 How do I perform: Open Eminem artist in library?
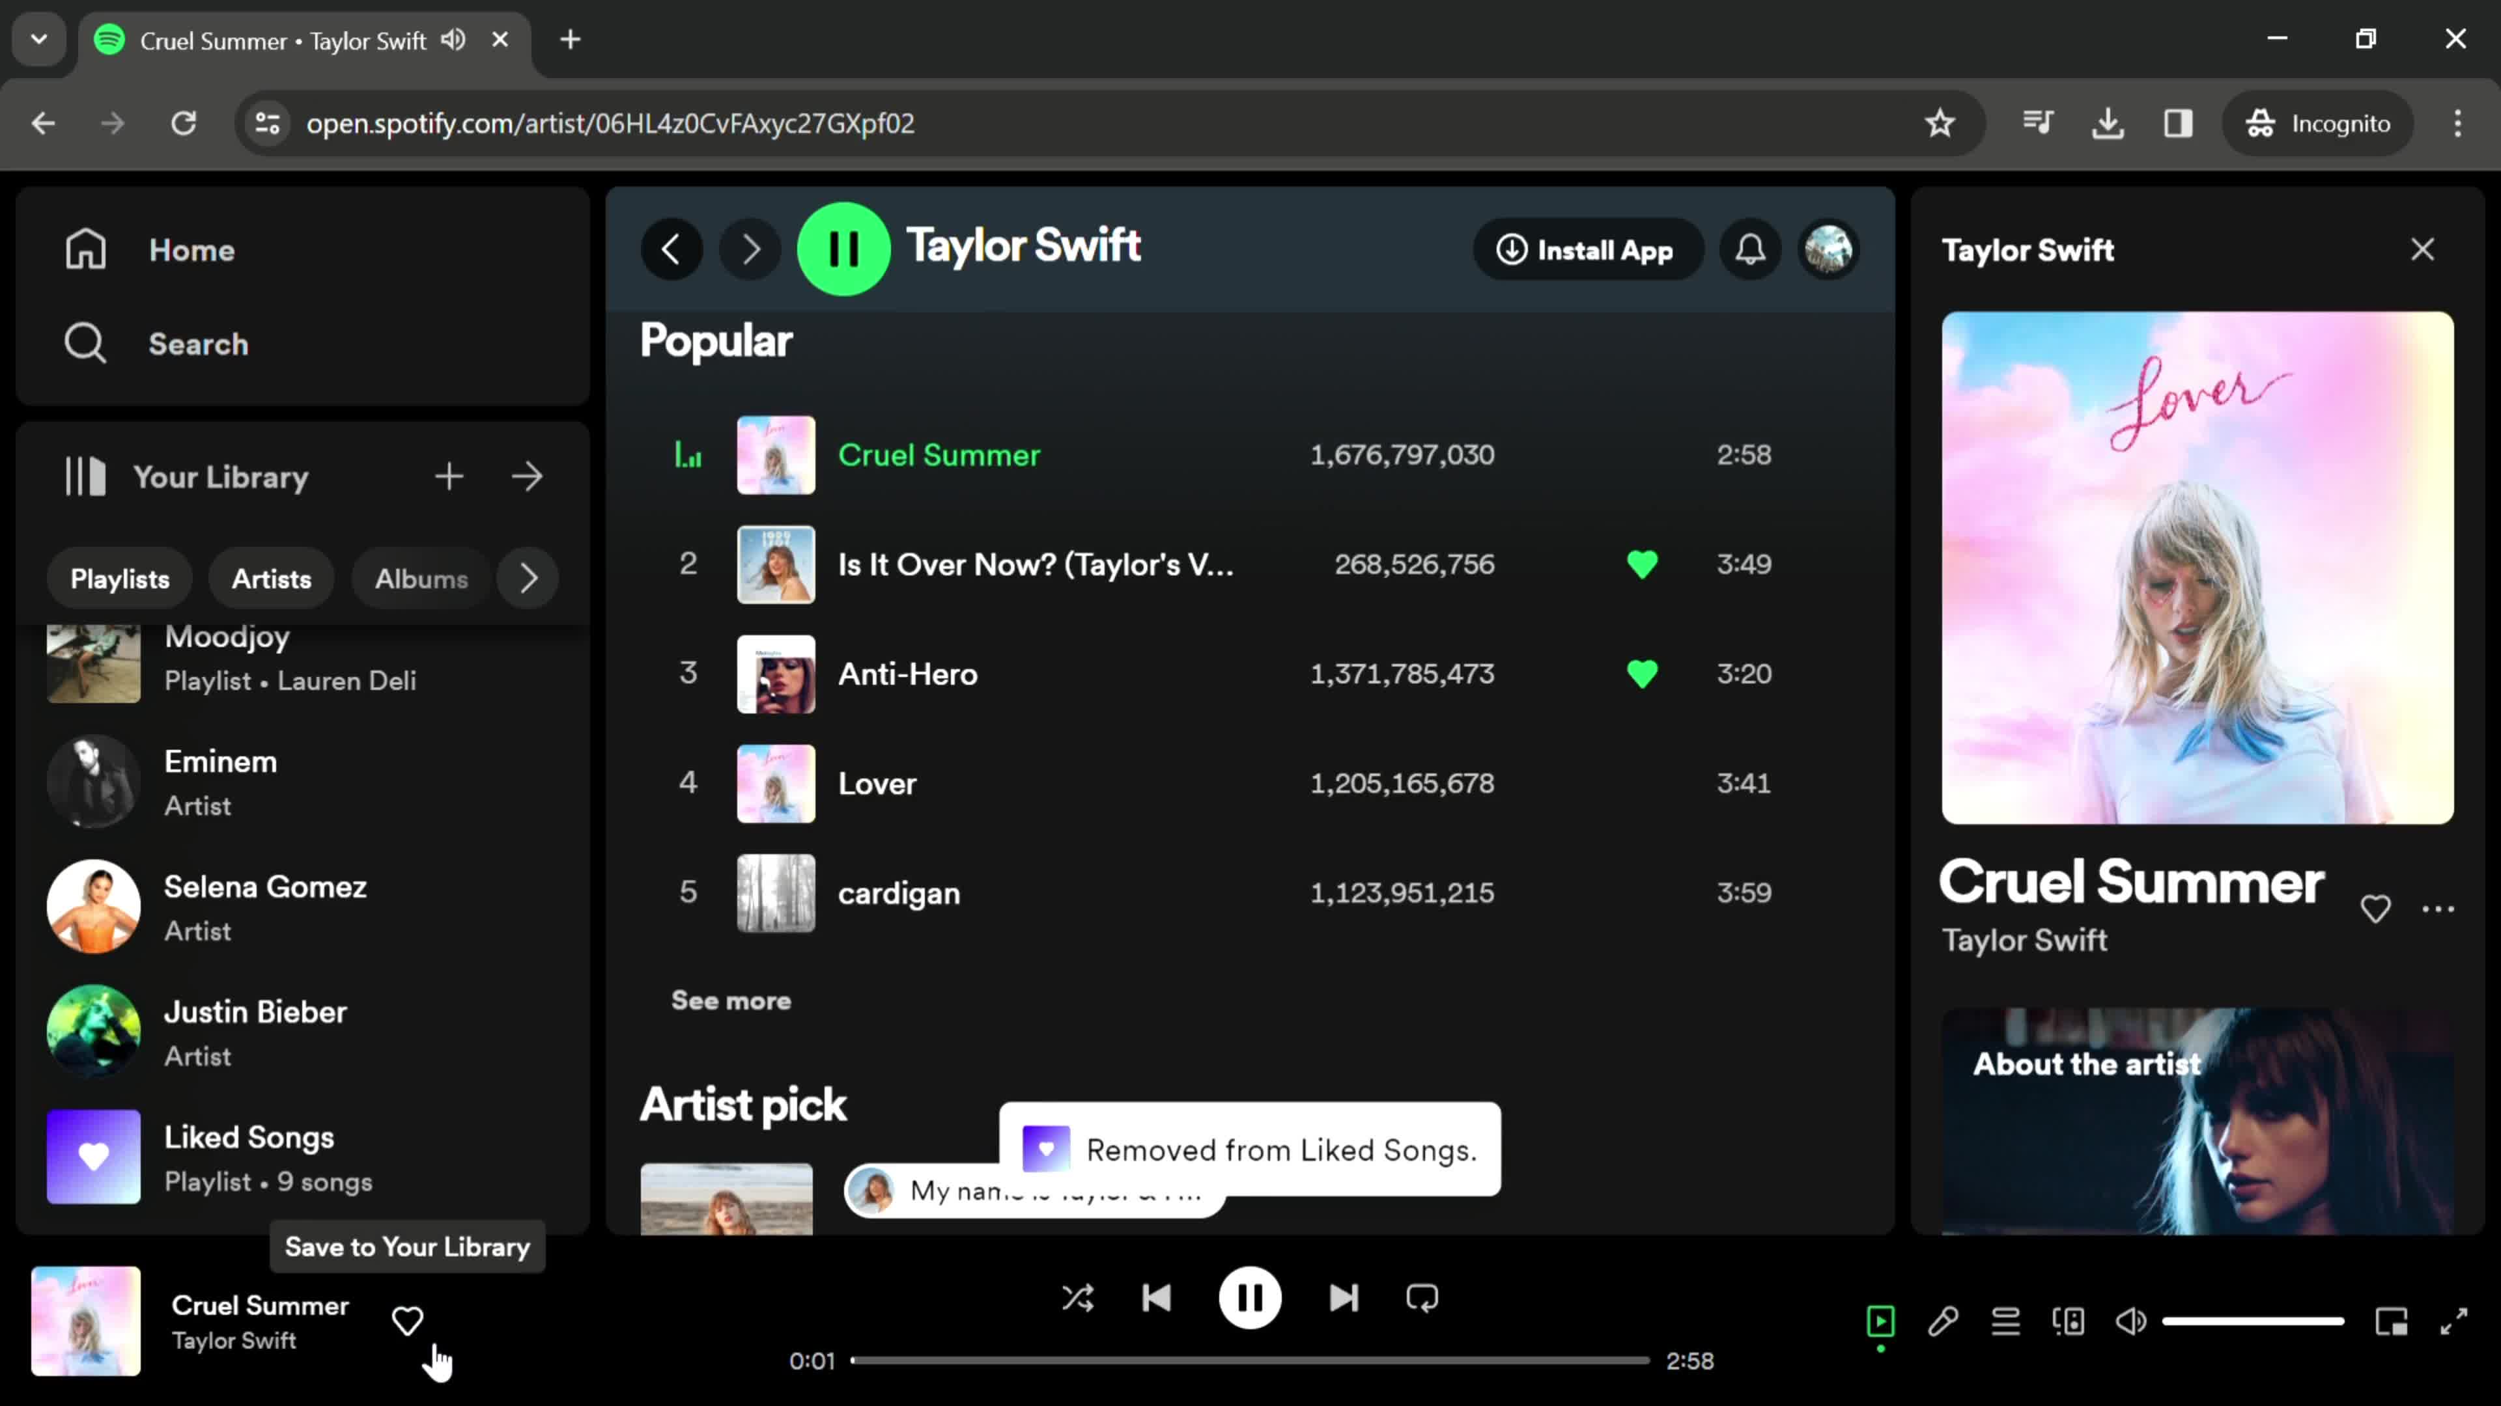pyautogui.click(x=301, y=782)
